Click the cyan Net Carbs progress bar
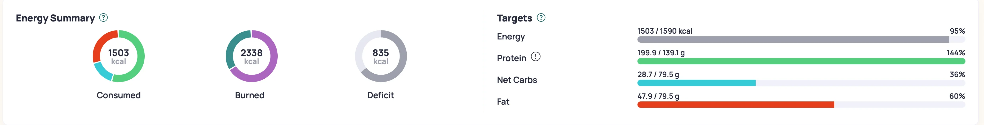 point(696,83)
